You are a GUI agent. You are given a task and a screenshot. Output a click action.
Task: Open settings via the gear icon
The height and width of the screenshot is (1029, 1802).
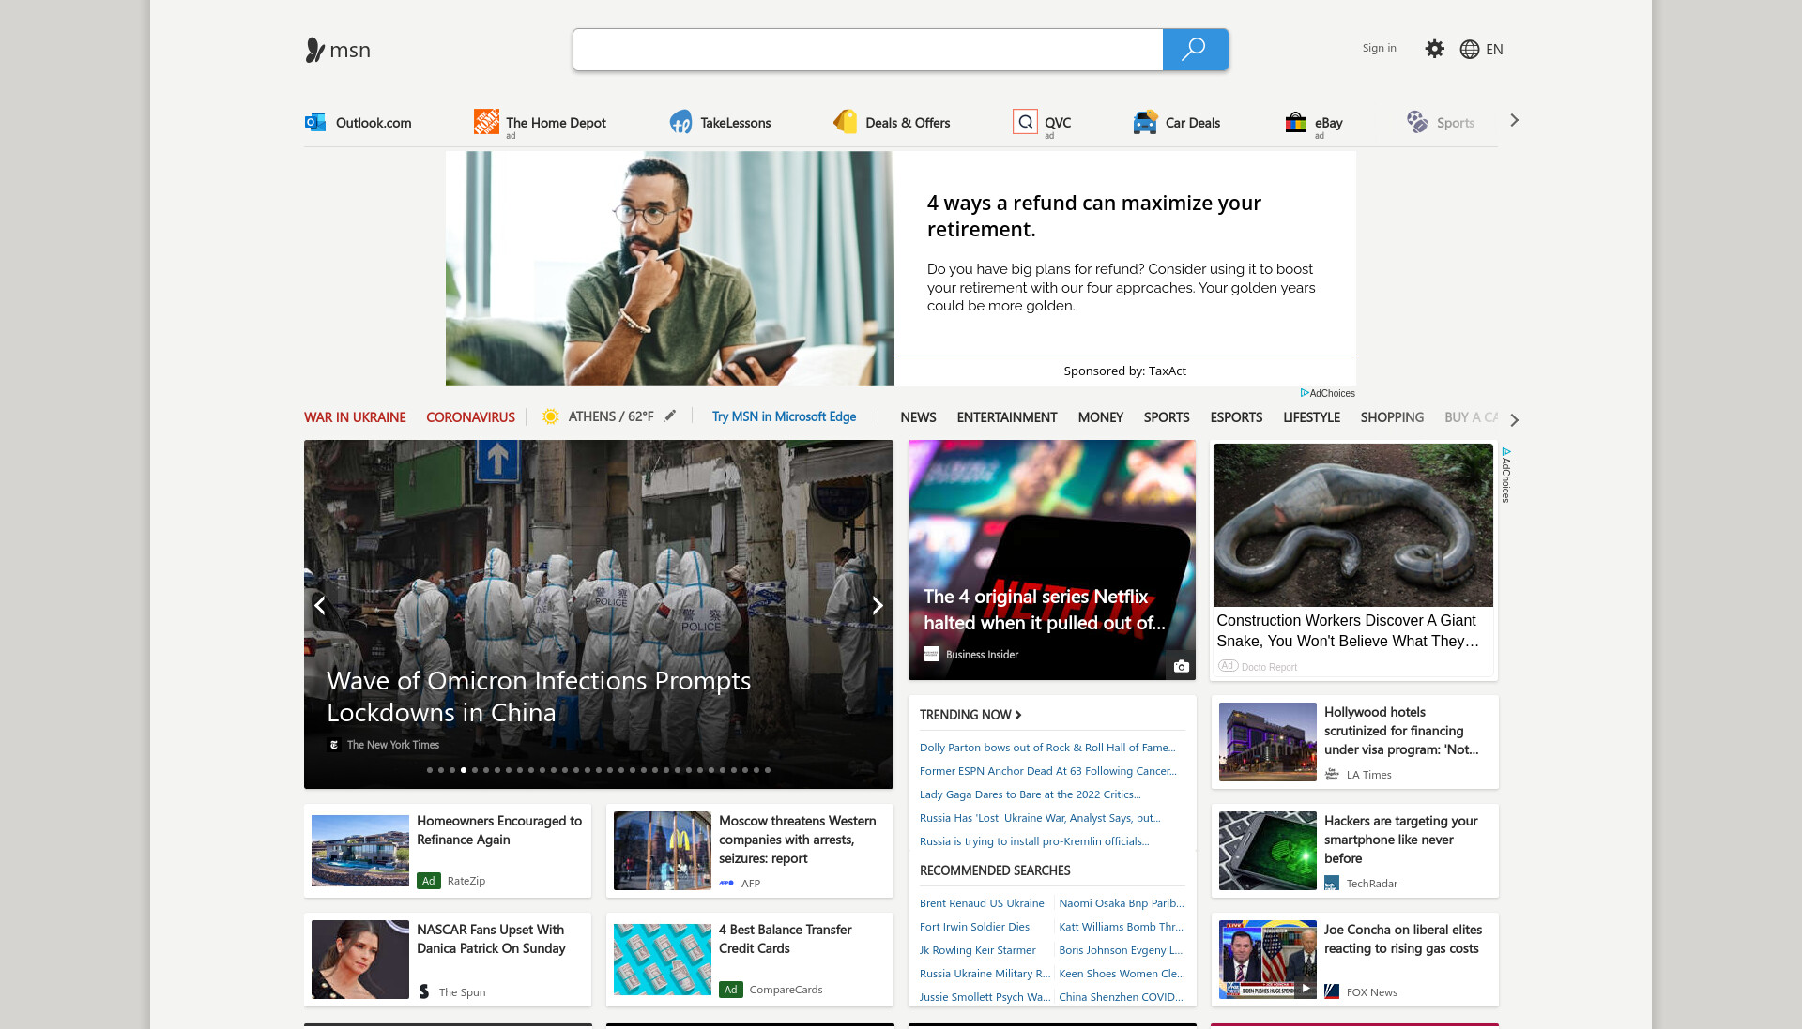(x=1434, y=49)
